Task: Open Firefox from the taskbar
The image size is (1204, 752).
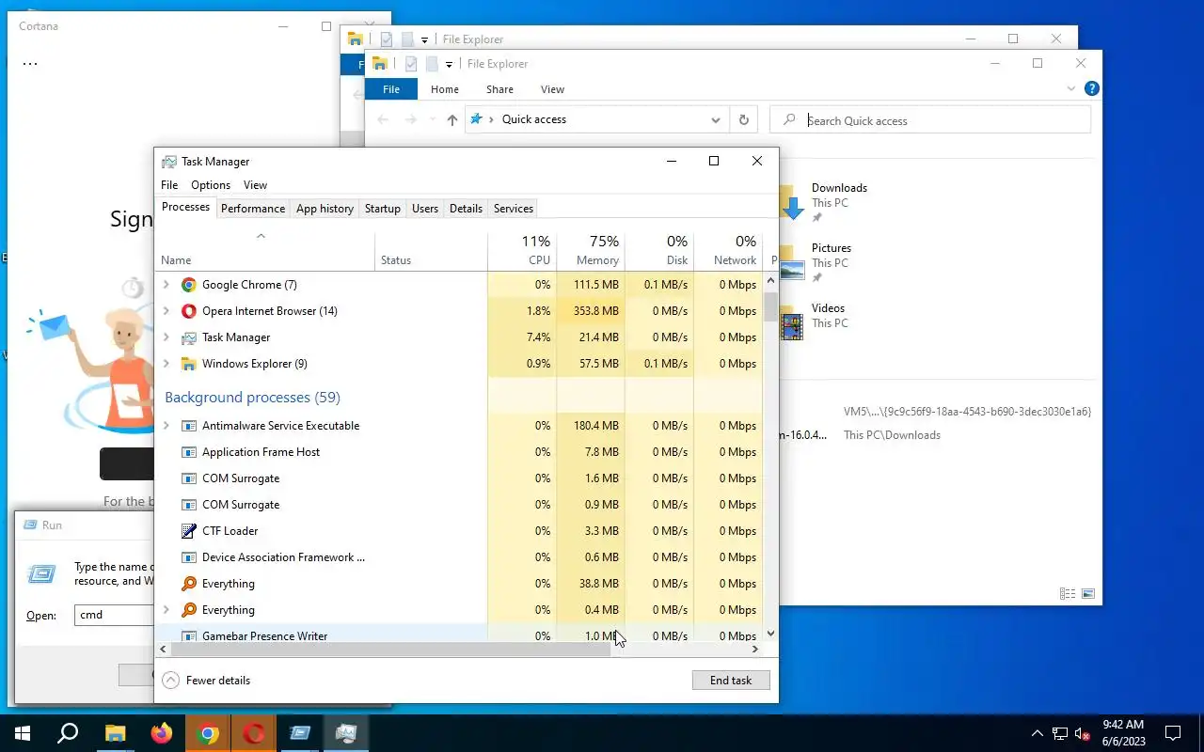Action: tap(162, 733)
